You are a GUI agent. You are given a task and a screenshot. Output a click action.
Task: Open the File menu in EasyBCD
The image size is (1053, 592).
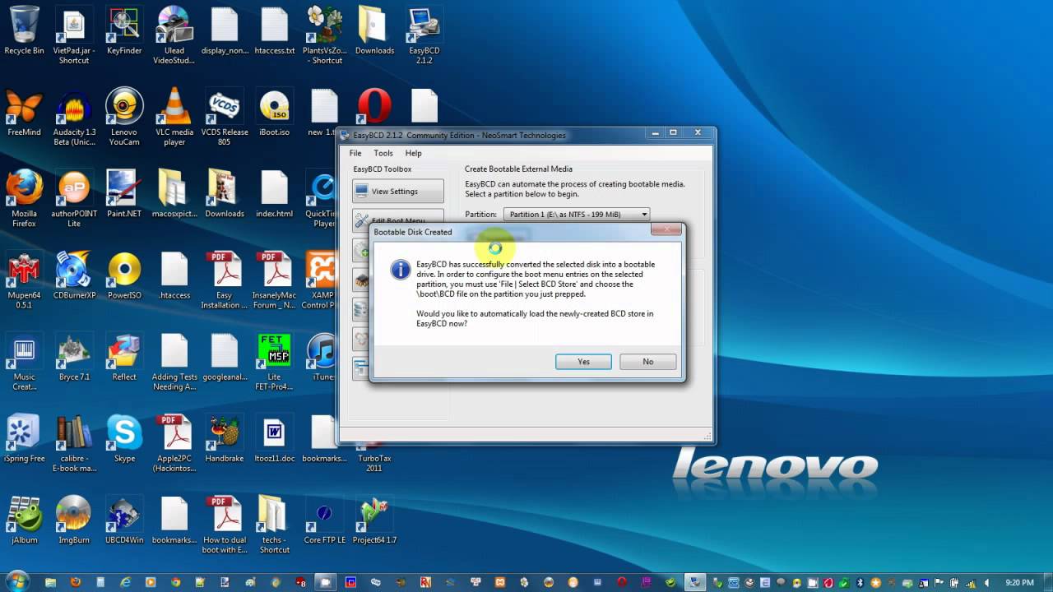pos(355,153)
